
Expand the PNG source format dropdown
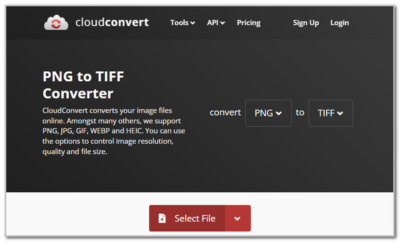[x=268, y=113]
